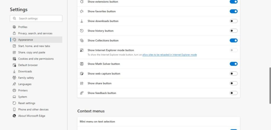271x130 pixels.
Task: Enable the Show web capture button toggle
Action: [233, 73]
